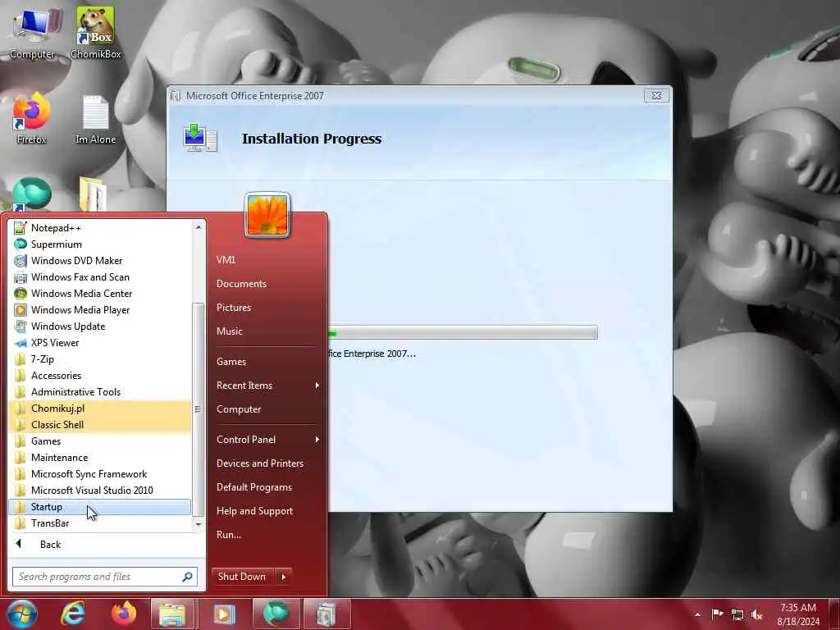Viewport: 840px width, 630px height.
Task: Open Notepad++ from the programs list
Action: 99,228
